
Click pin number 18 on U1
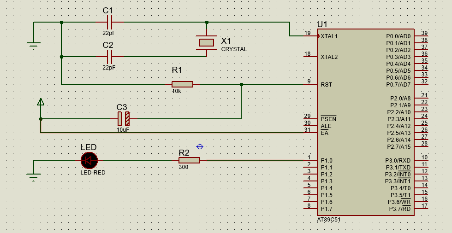(x=308, y=54)
